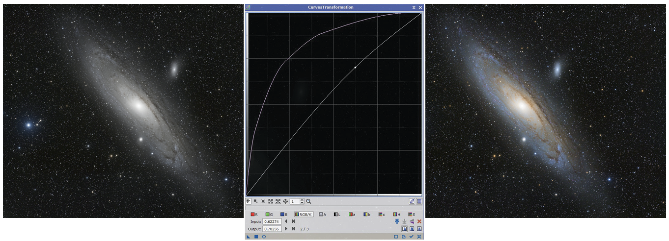
Task: Toggle show all curves icon
Action: [412, 201]
